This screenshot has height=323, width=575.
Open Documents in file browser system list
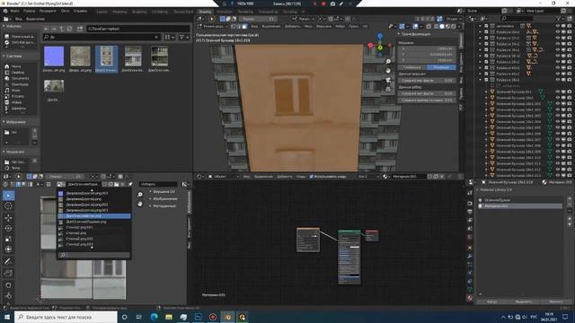[x=20, y=78]
